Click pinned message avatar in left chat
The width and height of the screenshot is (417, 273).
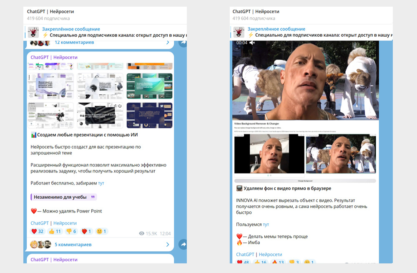(x=33, y=32)
